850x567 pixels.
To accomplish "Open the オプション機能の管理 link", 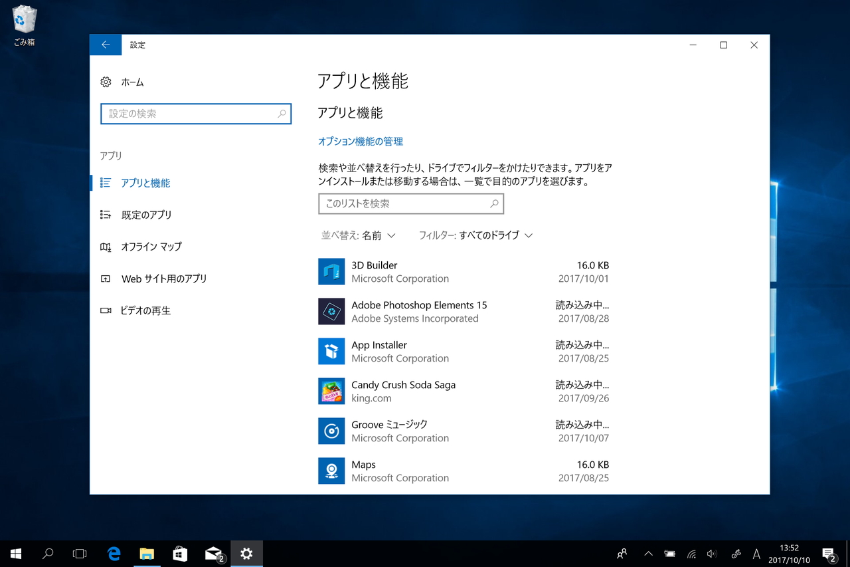I will [361, 142].
